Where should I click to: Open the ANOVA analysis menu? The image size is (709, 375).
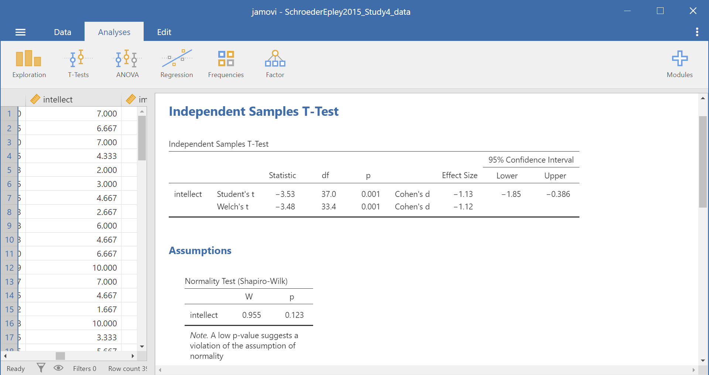127,64
